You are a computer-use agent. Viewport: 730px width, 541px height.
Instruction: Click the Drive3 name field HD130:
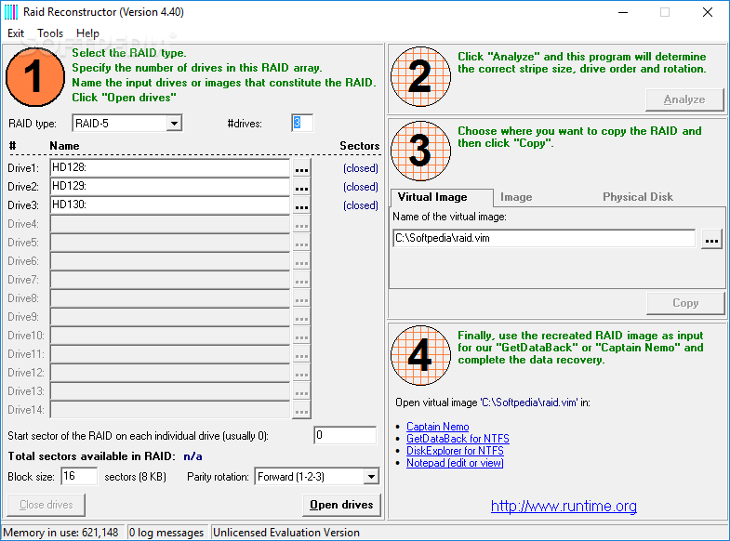(170, 205)
